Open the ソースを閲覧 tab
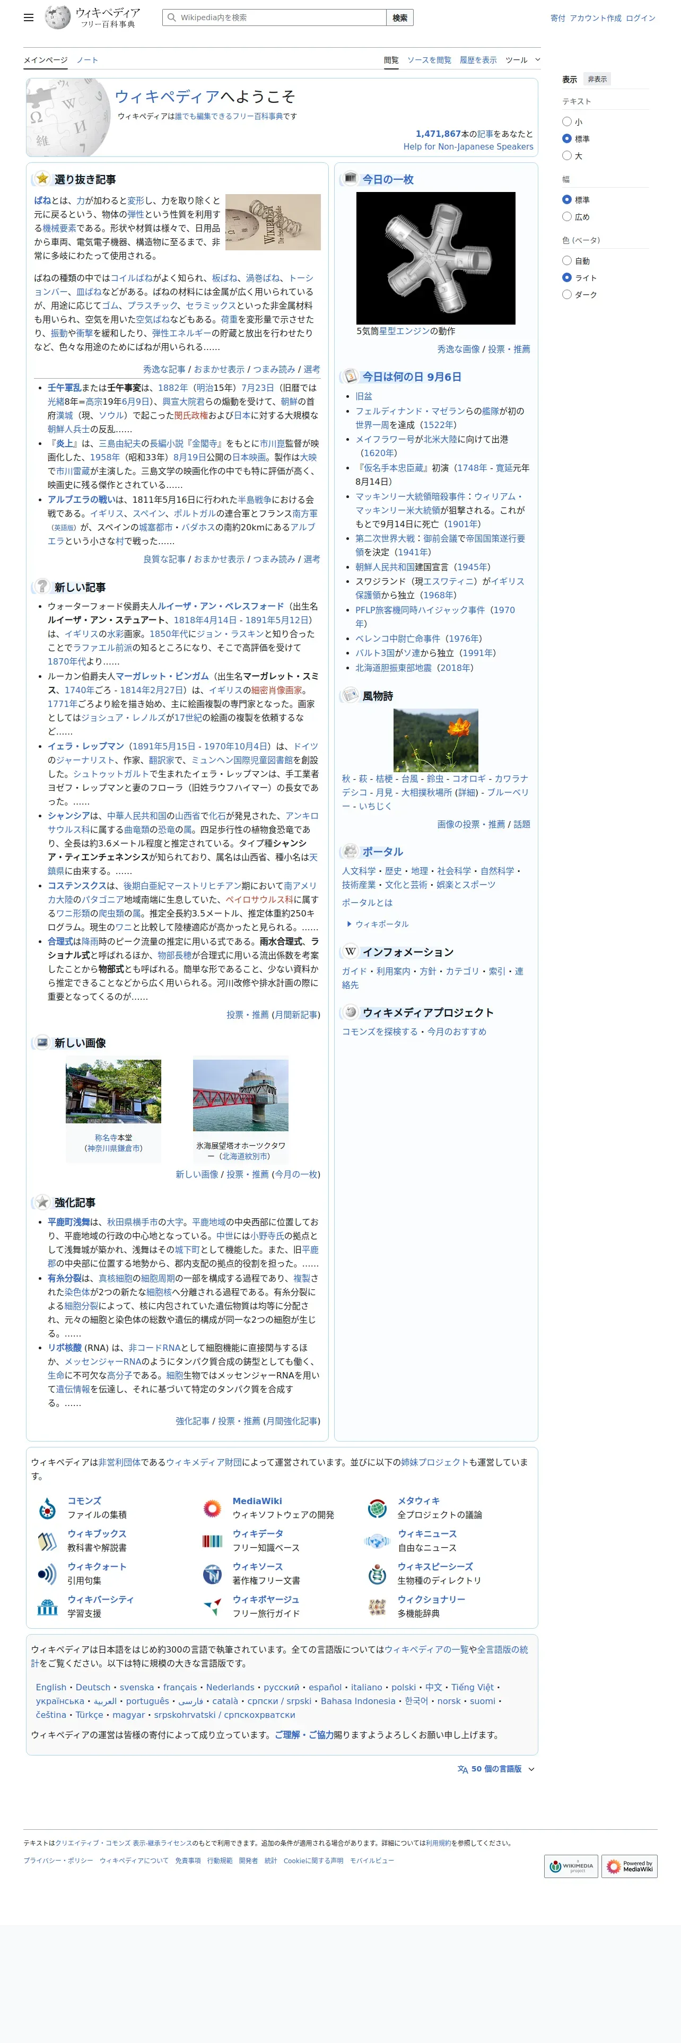Screen dimensions: 681x2043 tap(429, 59)
